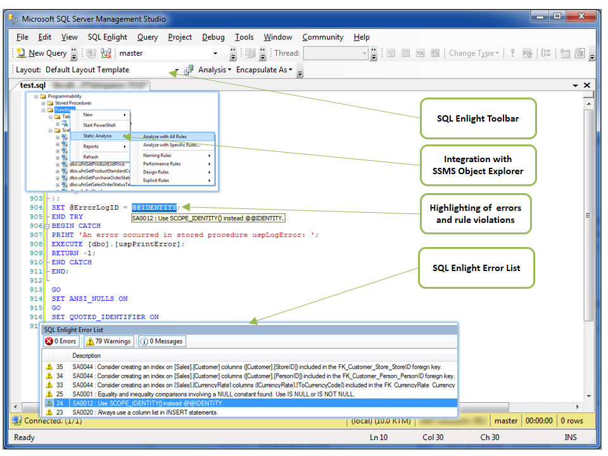Open Performance Rules submenu
The image size is (608, 456).
pyautogui.click(x=172, y=163)
